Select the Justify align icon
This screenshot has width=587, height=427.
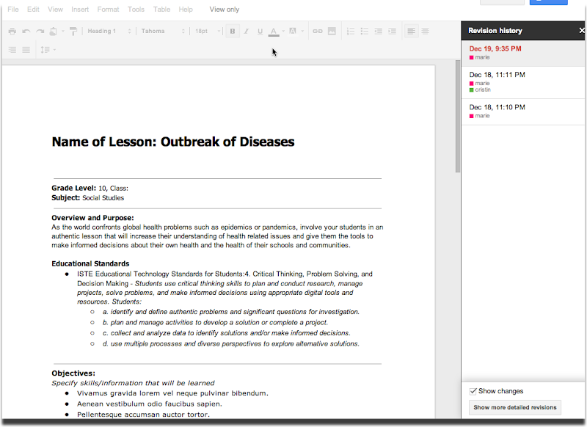pos(26,50)
